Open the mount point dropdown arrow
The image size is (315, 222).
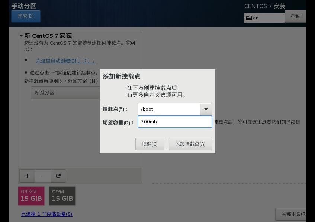pyautogui.click(x=206, y=109)
